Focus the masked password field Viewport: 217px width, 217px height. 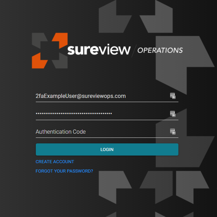(107, 114)
